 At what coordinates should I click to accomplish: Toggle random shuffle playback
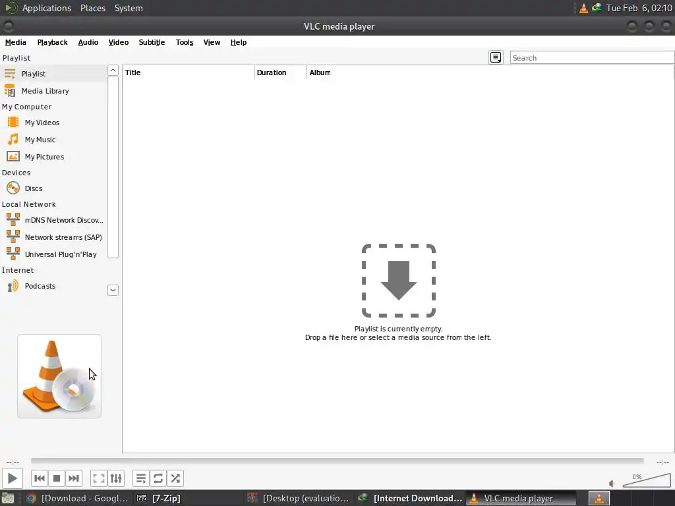[175, 478]
